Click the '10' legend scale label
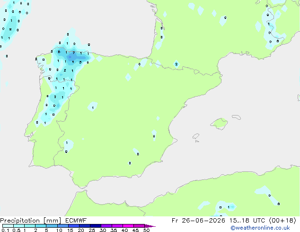 [59, 230]
